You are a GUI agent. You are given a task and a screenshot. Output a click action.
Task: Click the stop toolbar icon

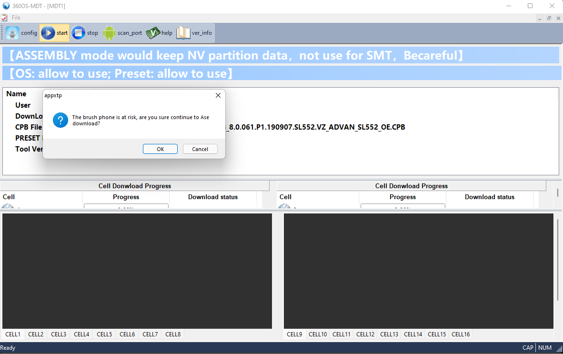(x=79, y=33)
